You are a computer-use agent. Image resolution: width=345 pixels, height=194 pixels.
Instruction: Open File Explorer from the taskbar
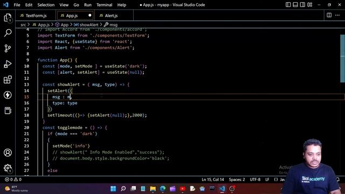coord(153,189)
